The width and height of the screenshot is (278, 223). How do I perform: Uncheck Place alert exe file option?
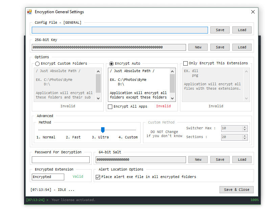pos(98,177)
